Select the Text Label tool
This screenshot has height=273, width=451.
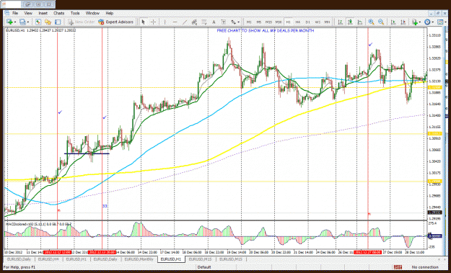point(224,22)
